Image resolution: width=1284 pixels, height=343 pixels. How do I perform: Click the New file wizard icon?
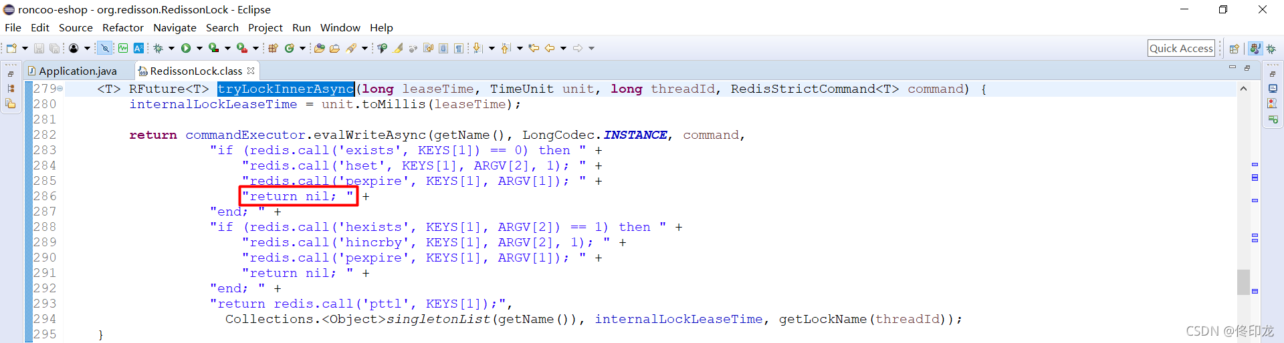pyautogui.click(x=11, y=48)
